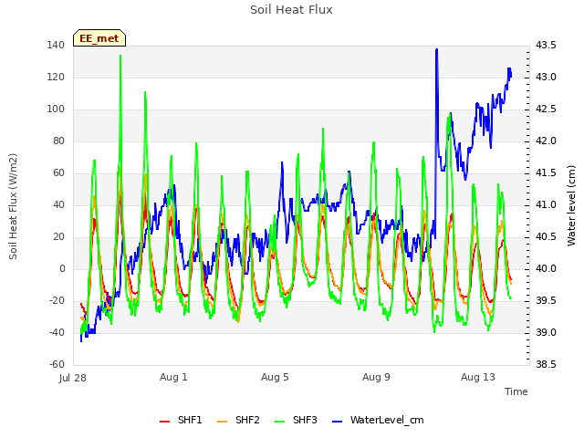Click the 38.5 right axis tick label
The width and height of the screenshot is (584, 438).
pos(546,365)
